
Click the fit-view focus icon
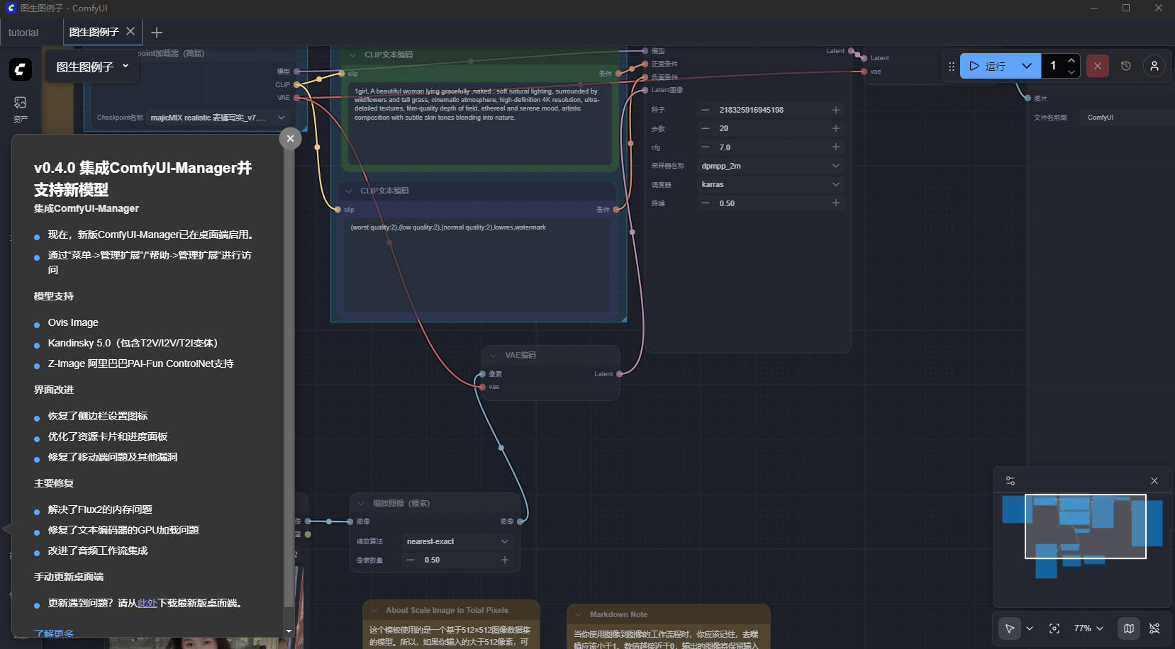pos(1054,628)
